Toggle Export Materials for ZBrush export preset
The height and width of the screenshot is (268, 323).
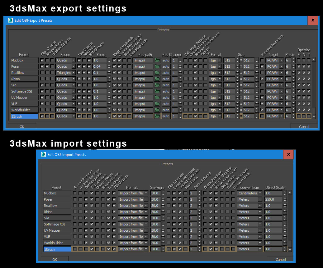click(x=115, y=116)
